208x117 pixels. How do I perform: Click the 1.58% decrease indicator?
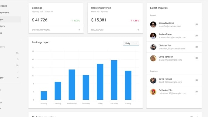coord(135,21)
